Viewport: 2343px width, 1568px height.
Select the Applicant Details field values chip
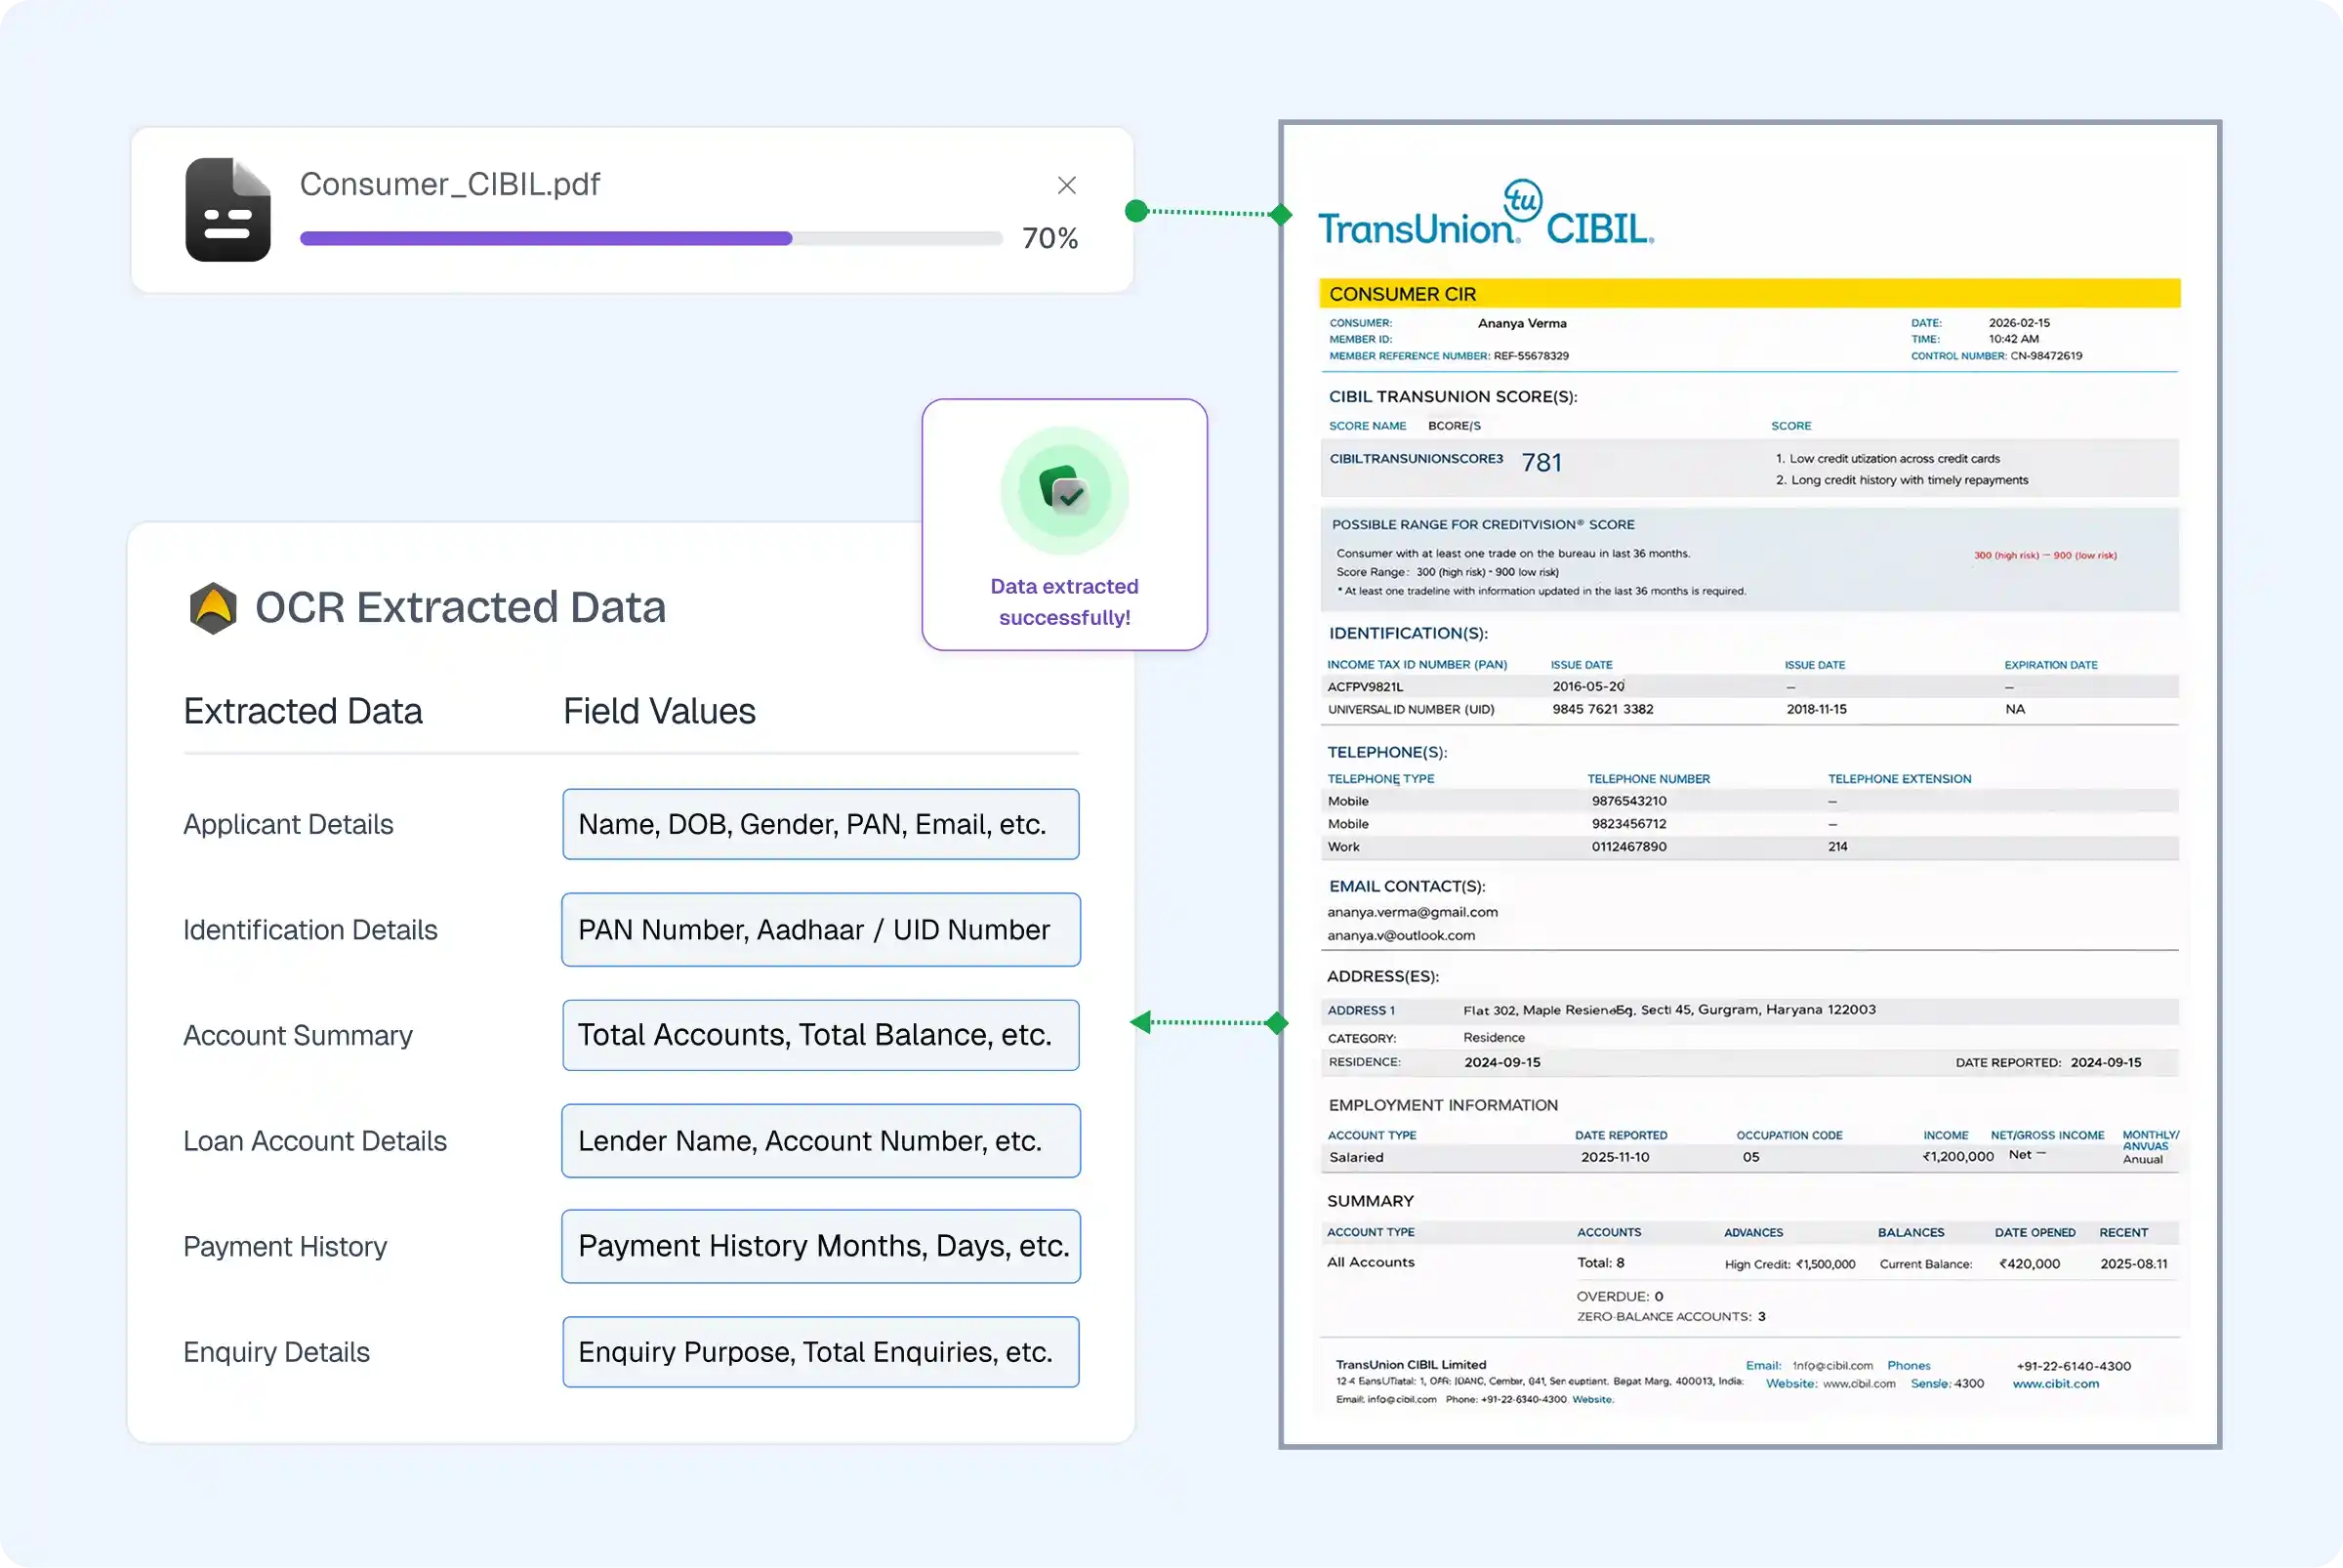pos(820,824)
